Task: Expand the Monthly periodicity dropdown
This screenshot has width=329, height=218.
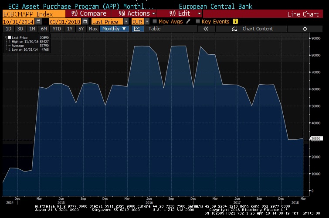Action: tap(114, 29)
